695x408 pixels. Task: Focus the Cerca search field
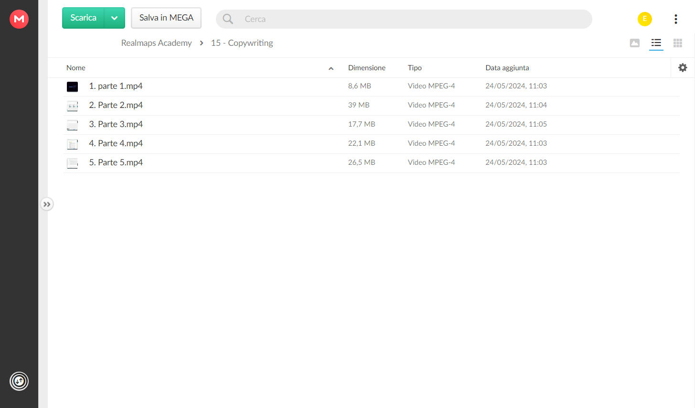tap(404, 19)
